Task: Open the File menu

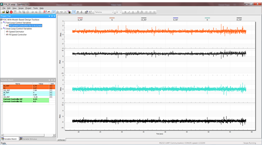Action: pos(4,8)
